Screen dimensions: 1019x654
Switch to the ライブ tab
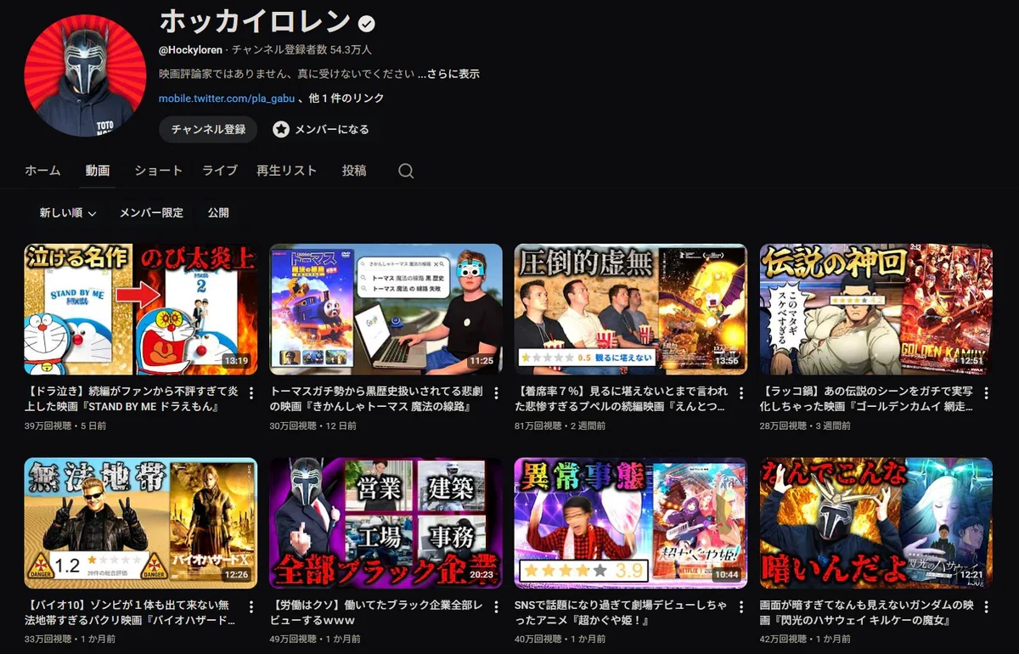coord(220,171)
